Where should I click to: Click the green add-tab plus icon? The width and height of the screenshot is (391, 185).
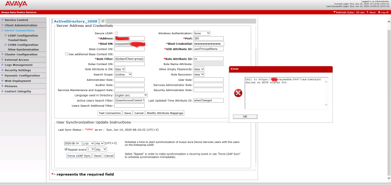tap(103, 21)
